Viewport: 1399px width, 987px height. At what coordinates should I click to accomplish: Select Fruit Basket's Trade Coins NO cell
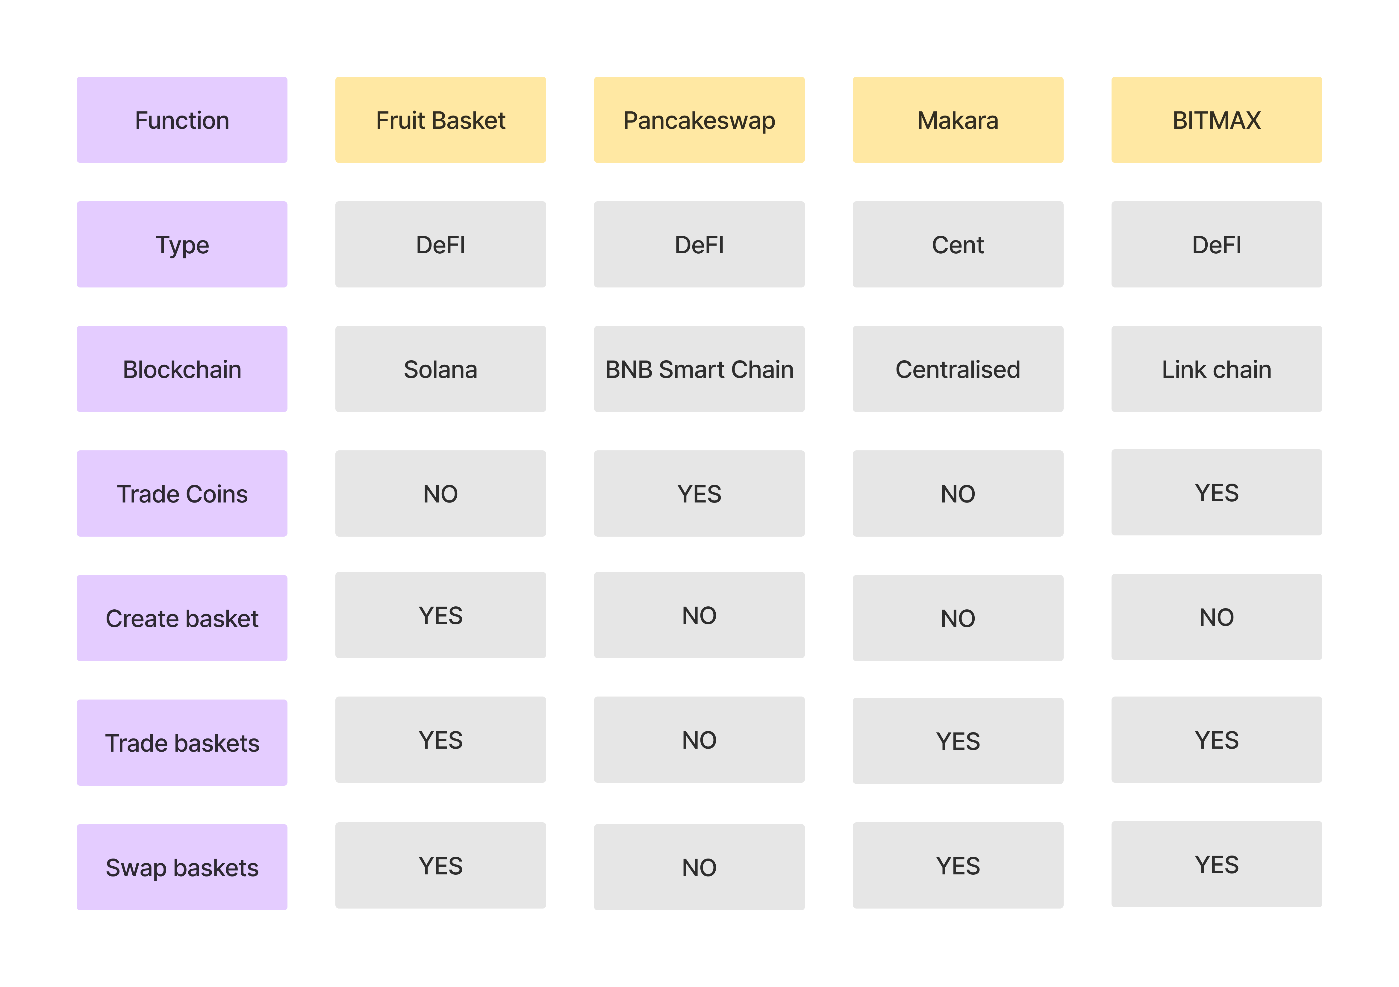pyautogui.click(x=440, y=493)
